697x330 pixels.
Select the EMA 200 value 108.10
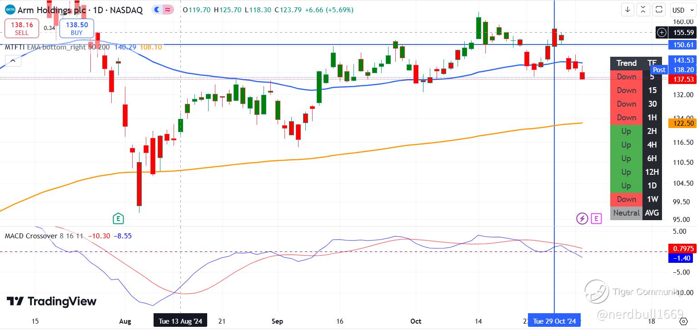152,47
